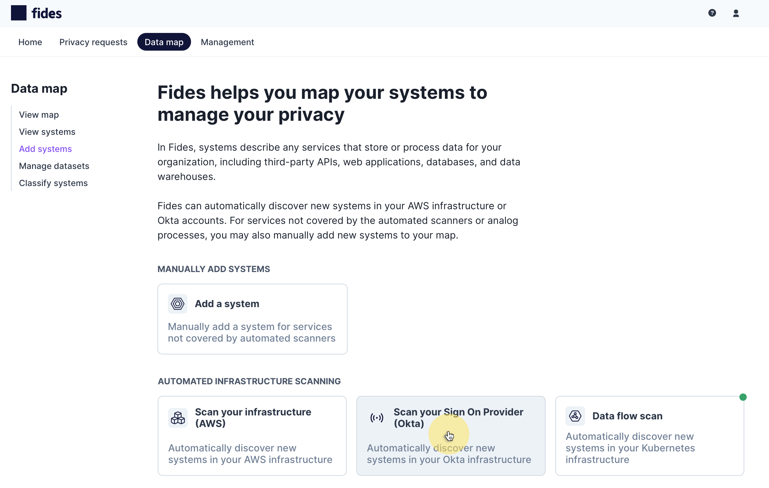Click the View systems sidebar link
Screen dimensions: 769x488
pyautogui.click(x=47, y=131)
